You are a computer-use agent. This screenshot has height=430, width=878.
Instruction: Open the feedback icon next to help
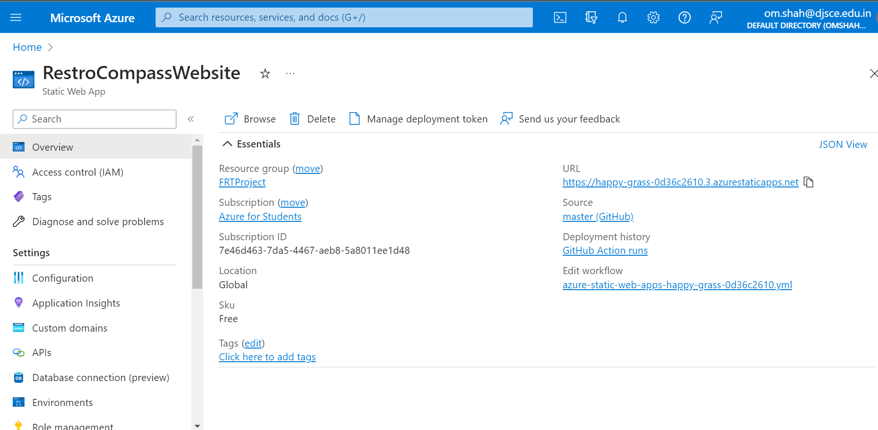[x=715, y=17]
